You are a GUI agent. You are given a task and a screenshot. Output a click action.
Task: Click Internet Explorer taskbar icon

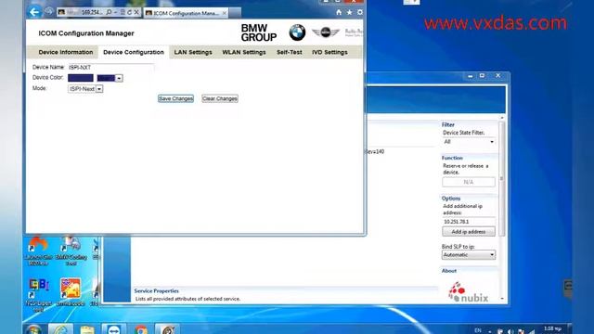(60, 328)
